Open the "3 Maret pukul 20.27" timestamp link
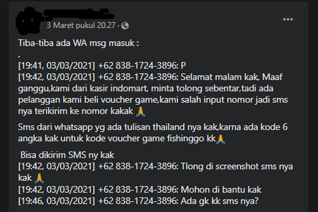The height and width of the screenshot is (212, 318). [81, 25]
